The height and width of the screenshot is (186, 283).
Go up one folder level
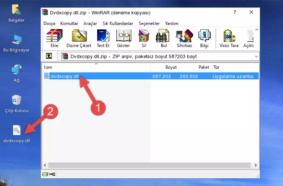[x=49, y=56]
